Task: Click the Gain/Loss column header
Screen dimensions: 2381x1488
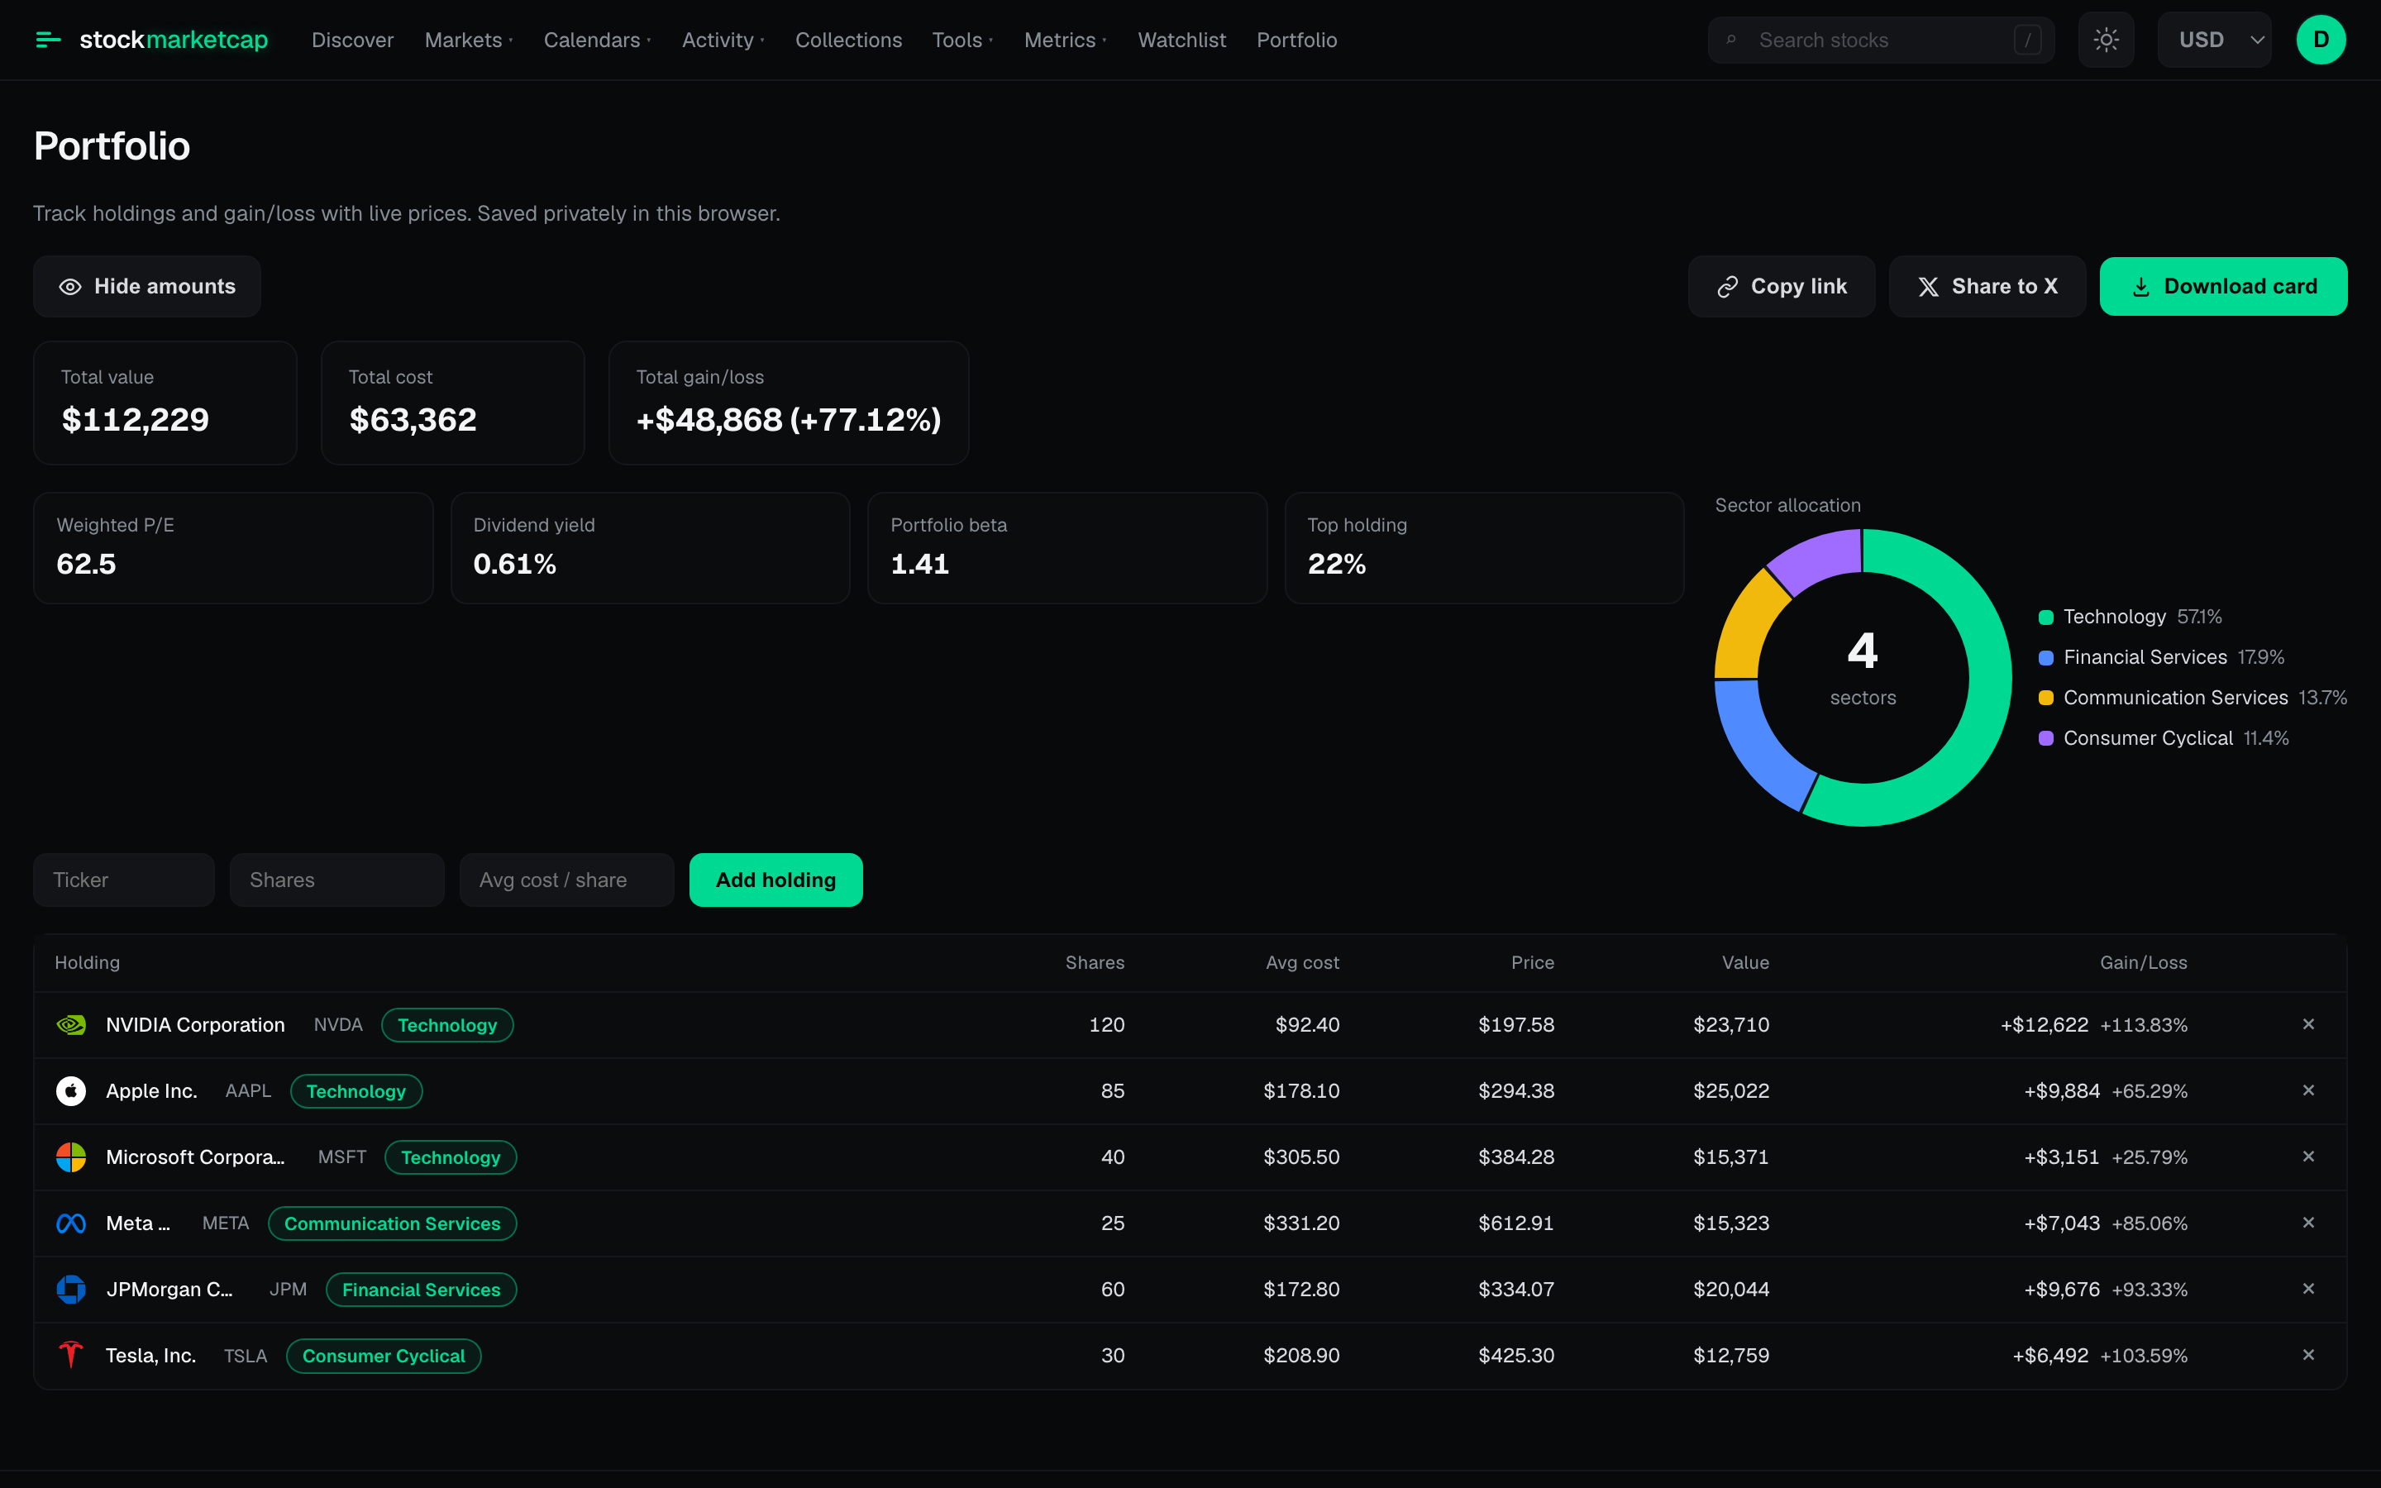Action: [2143, 962]
